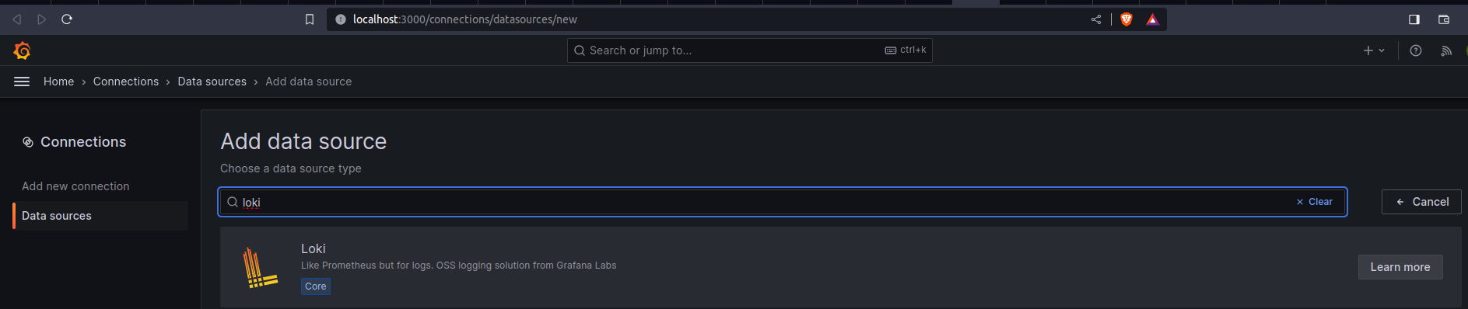Viewport: 1468px width, 309px height.
Task: Cancel adding the data source
Action: 1421,202
